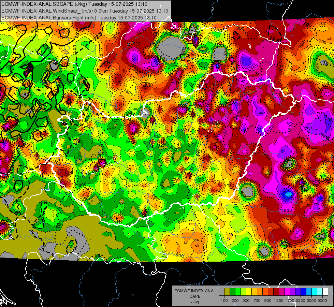Screen dimensions: 334x307
Task: Click the legend label CAPE
Action: [195, 296]
